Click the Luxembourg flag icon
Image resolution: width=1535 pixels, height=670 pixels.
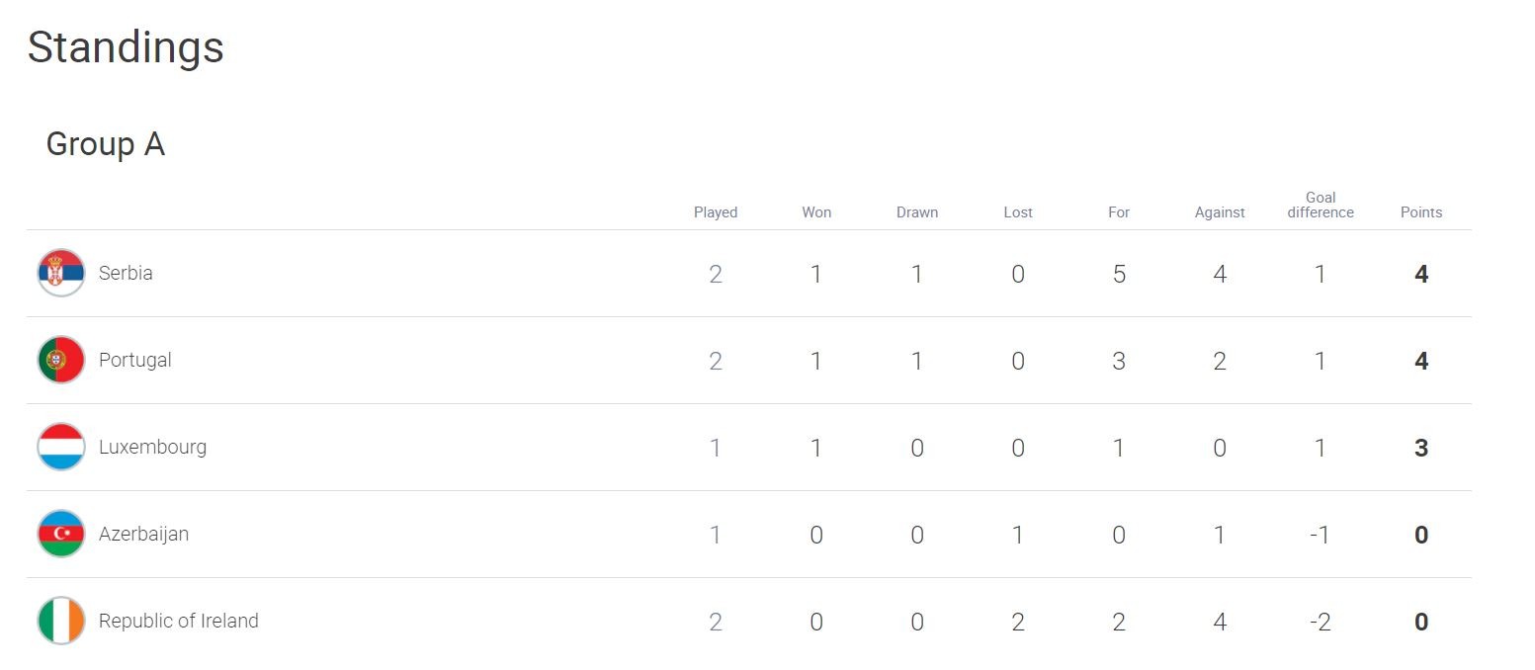(x=61, y=447)
